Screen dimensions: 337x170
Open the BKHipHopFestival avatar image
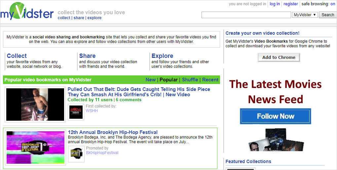76,154
